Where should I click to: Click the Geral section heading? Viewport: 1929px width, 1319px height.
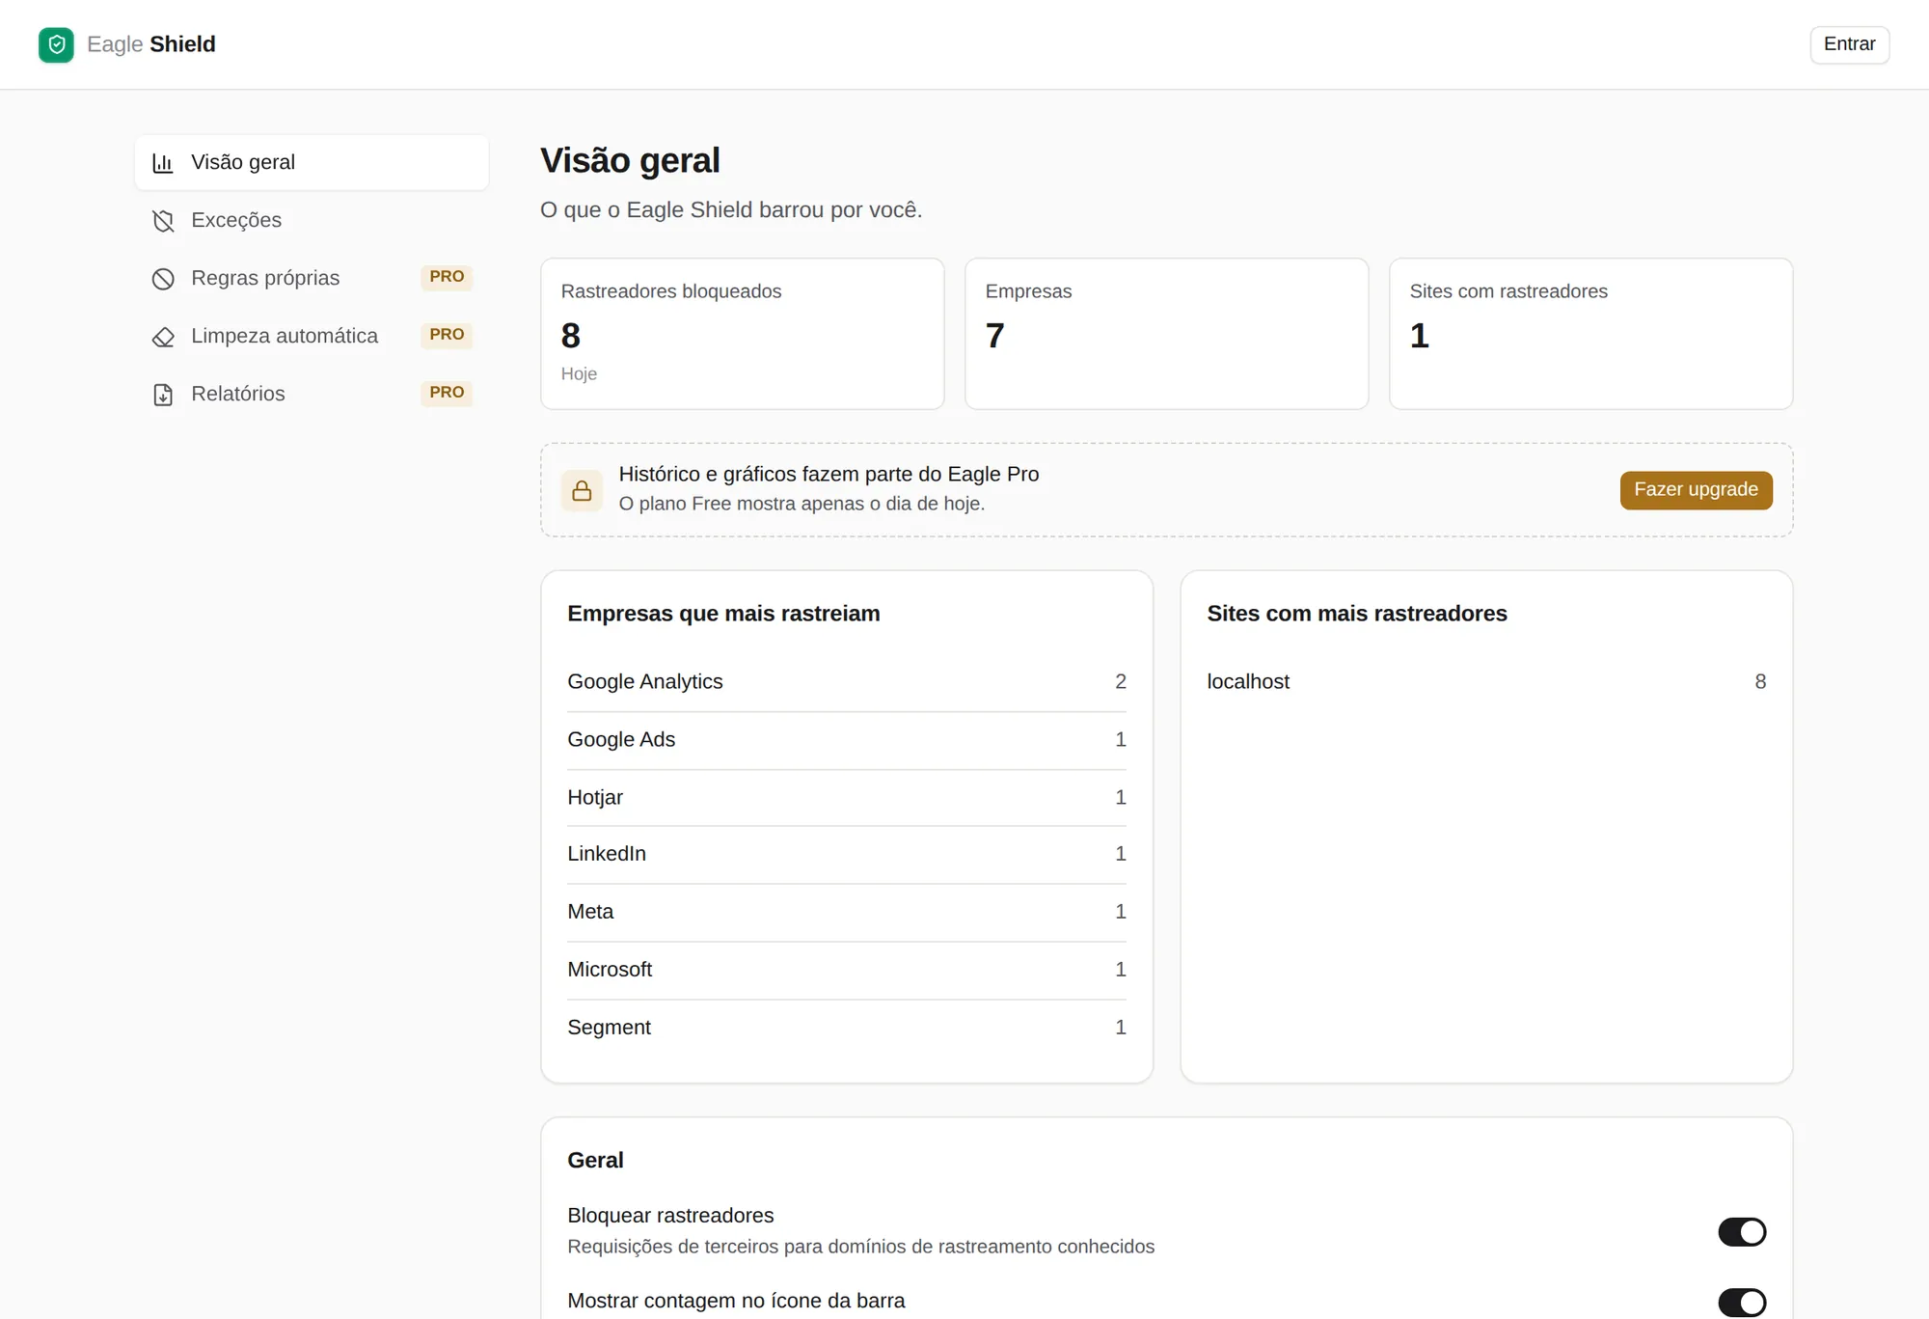[595, 1161]
